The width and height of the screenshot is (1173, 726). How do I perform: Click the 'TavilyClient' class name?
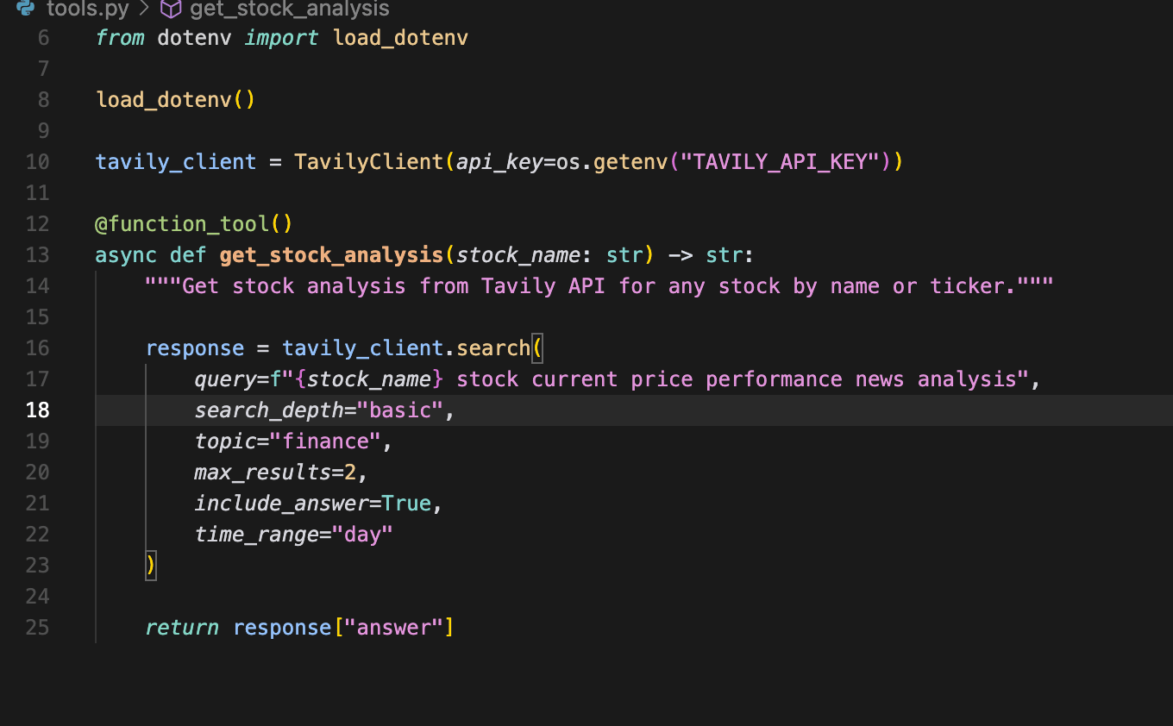[x=368, y=162]
